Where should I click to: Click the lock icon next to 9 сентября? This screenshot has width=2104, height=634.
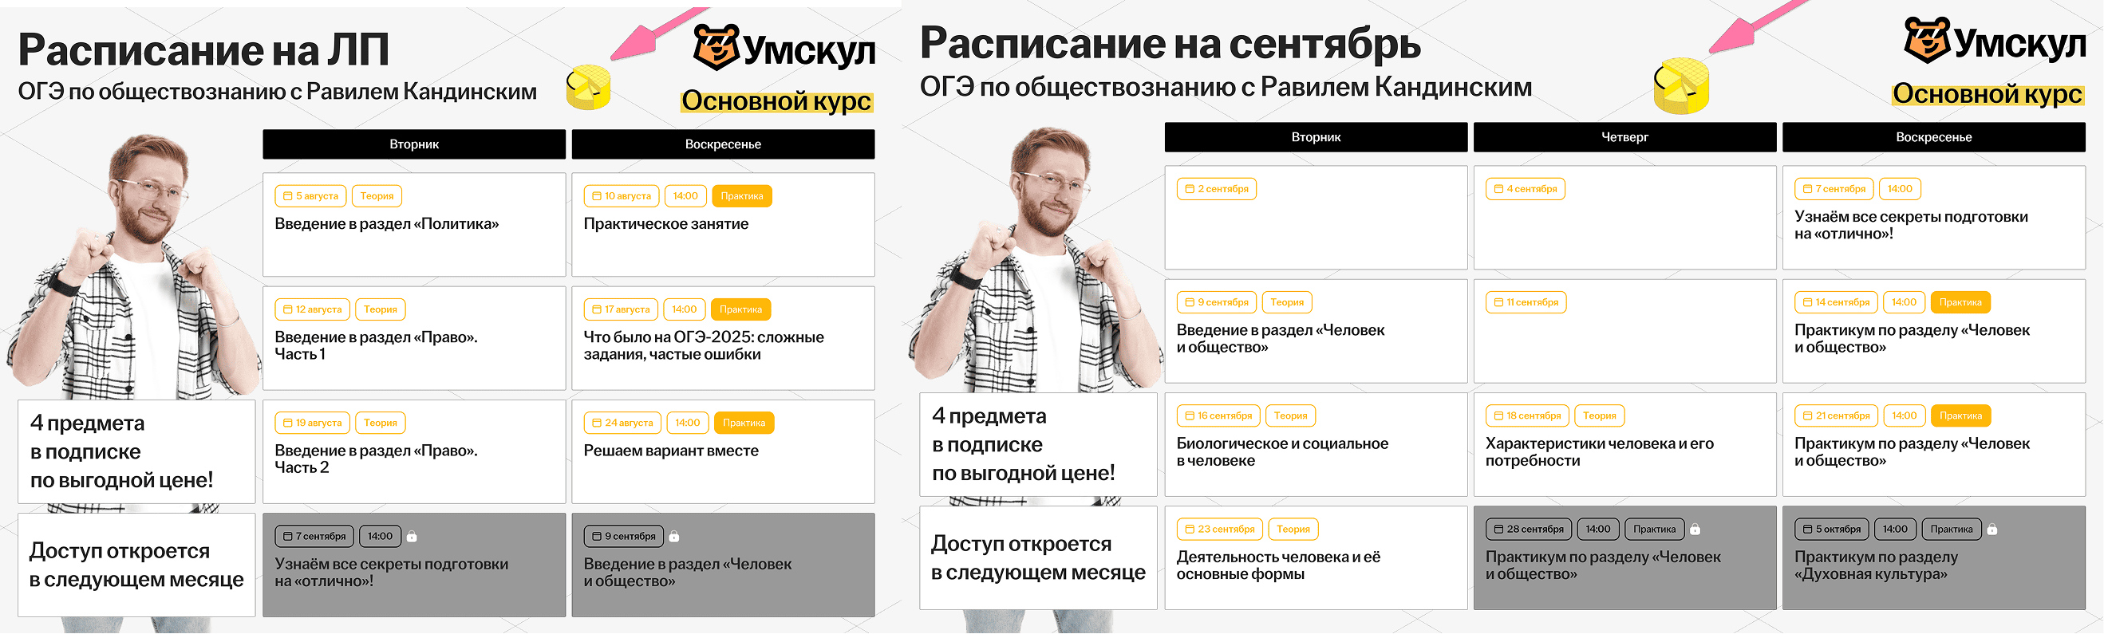tap(674, 537)
